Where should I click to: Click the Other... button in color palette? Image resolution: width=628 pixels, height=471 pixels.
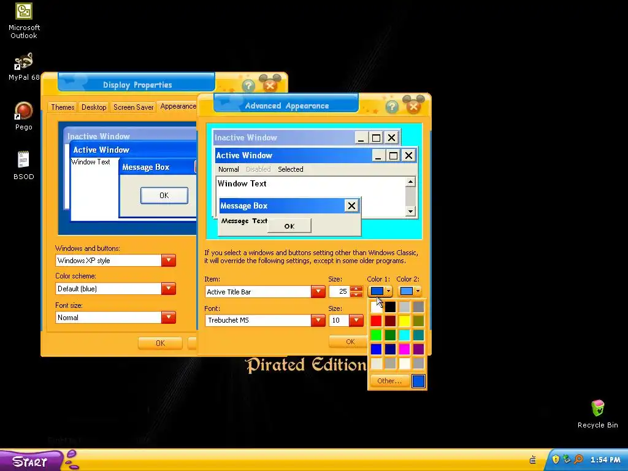[389, 381]
